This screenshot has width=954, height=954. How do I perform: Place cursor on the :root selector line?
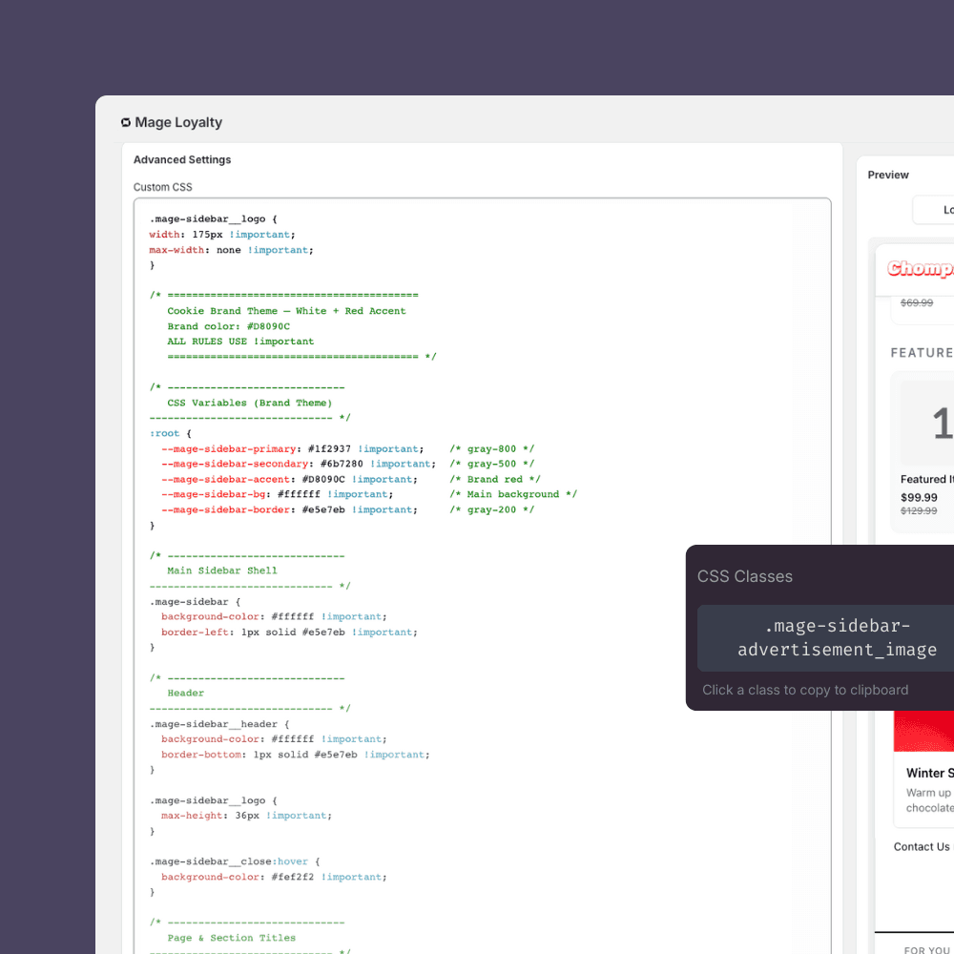163,433
